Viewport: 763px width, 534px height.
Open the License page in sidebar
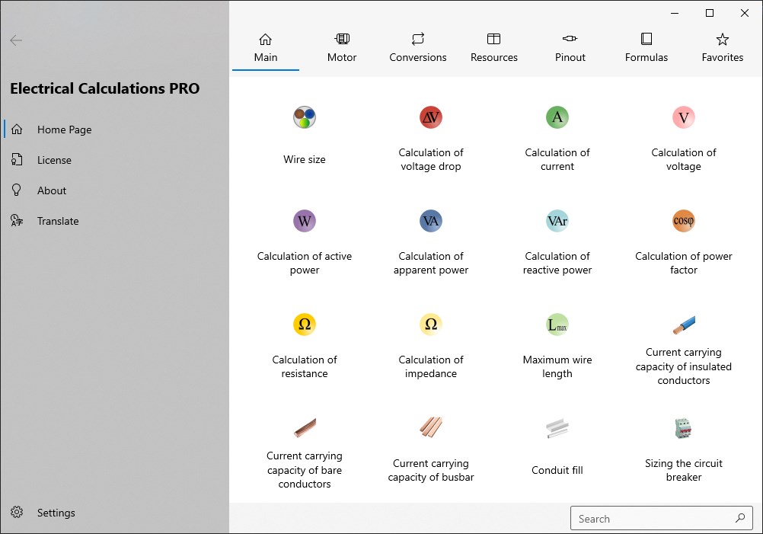53,160
